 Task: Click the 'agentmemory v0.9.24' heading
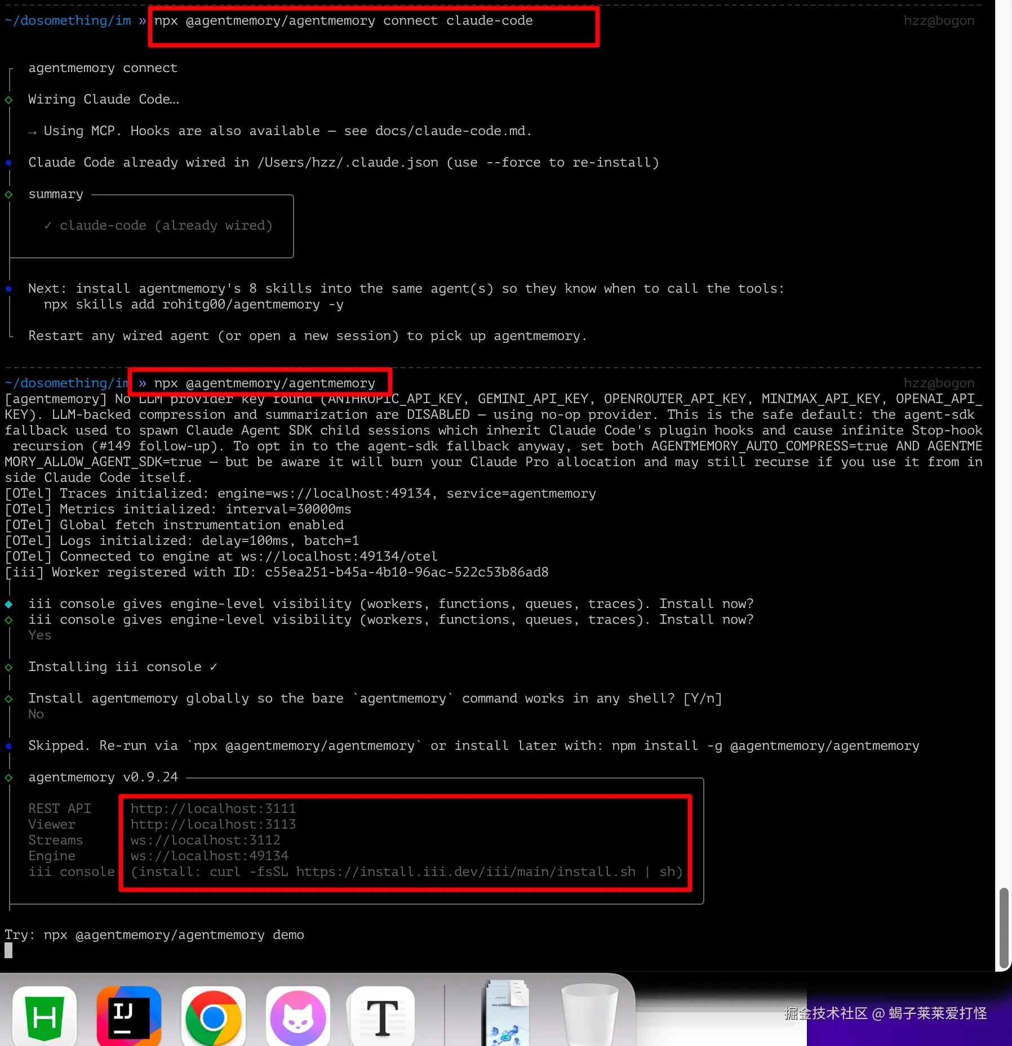(103, 777)
